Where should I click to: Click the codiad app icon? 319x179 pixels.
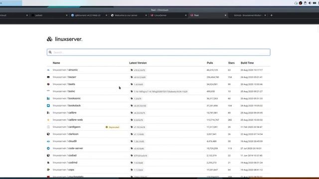48,156
